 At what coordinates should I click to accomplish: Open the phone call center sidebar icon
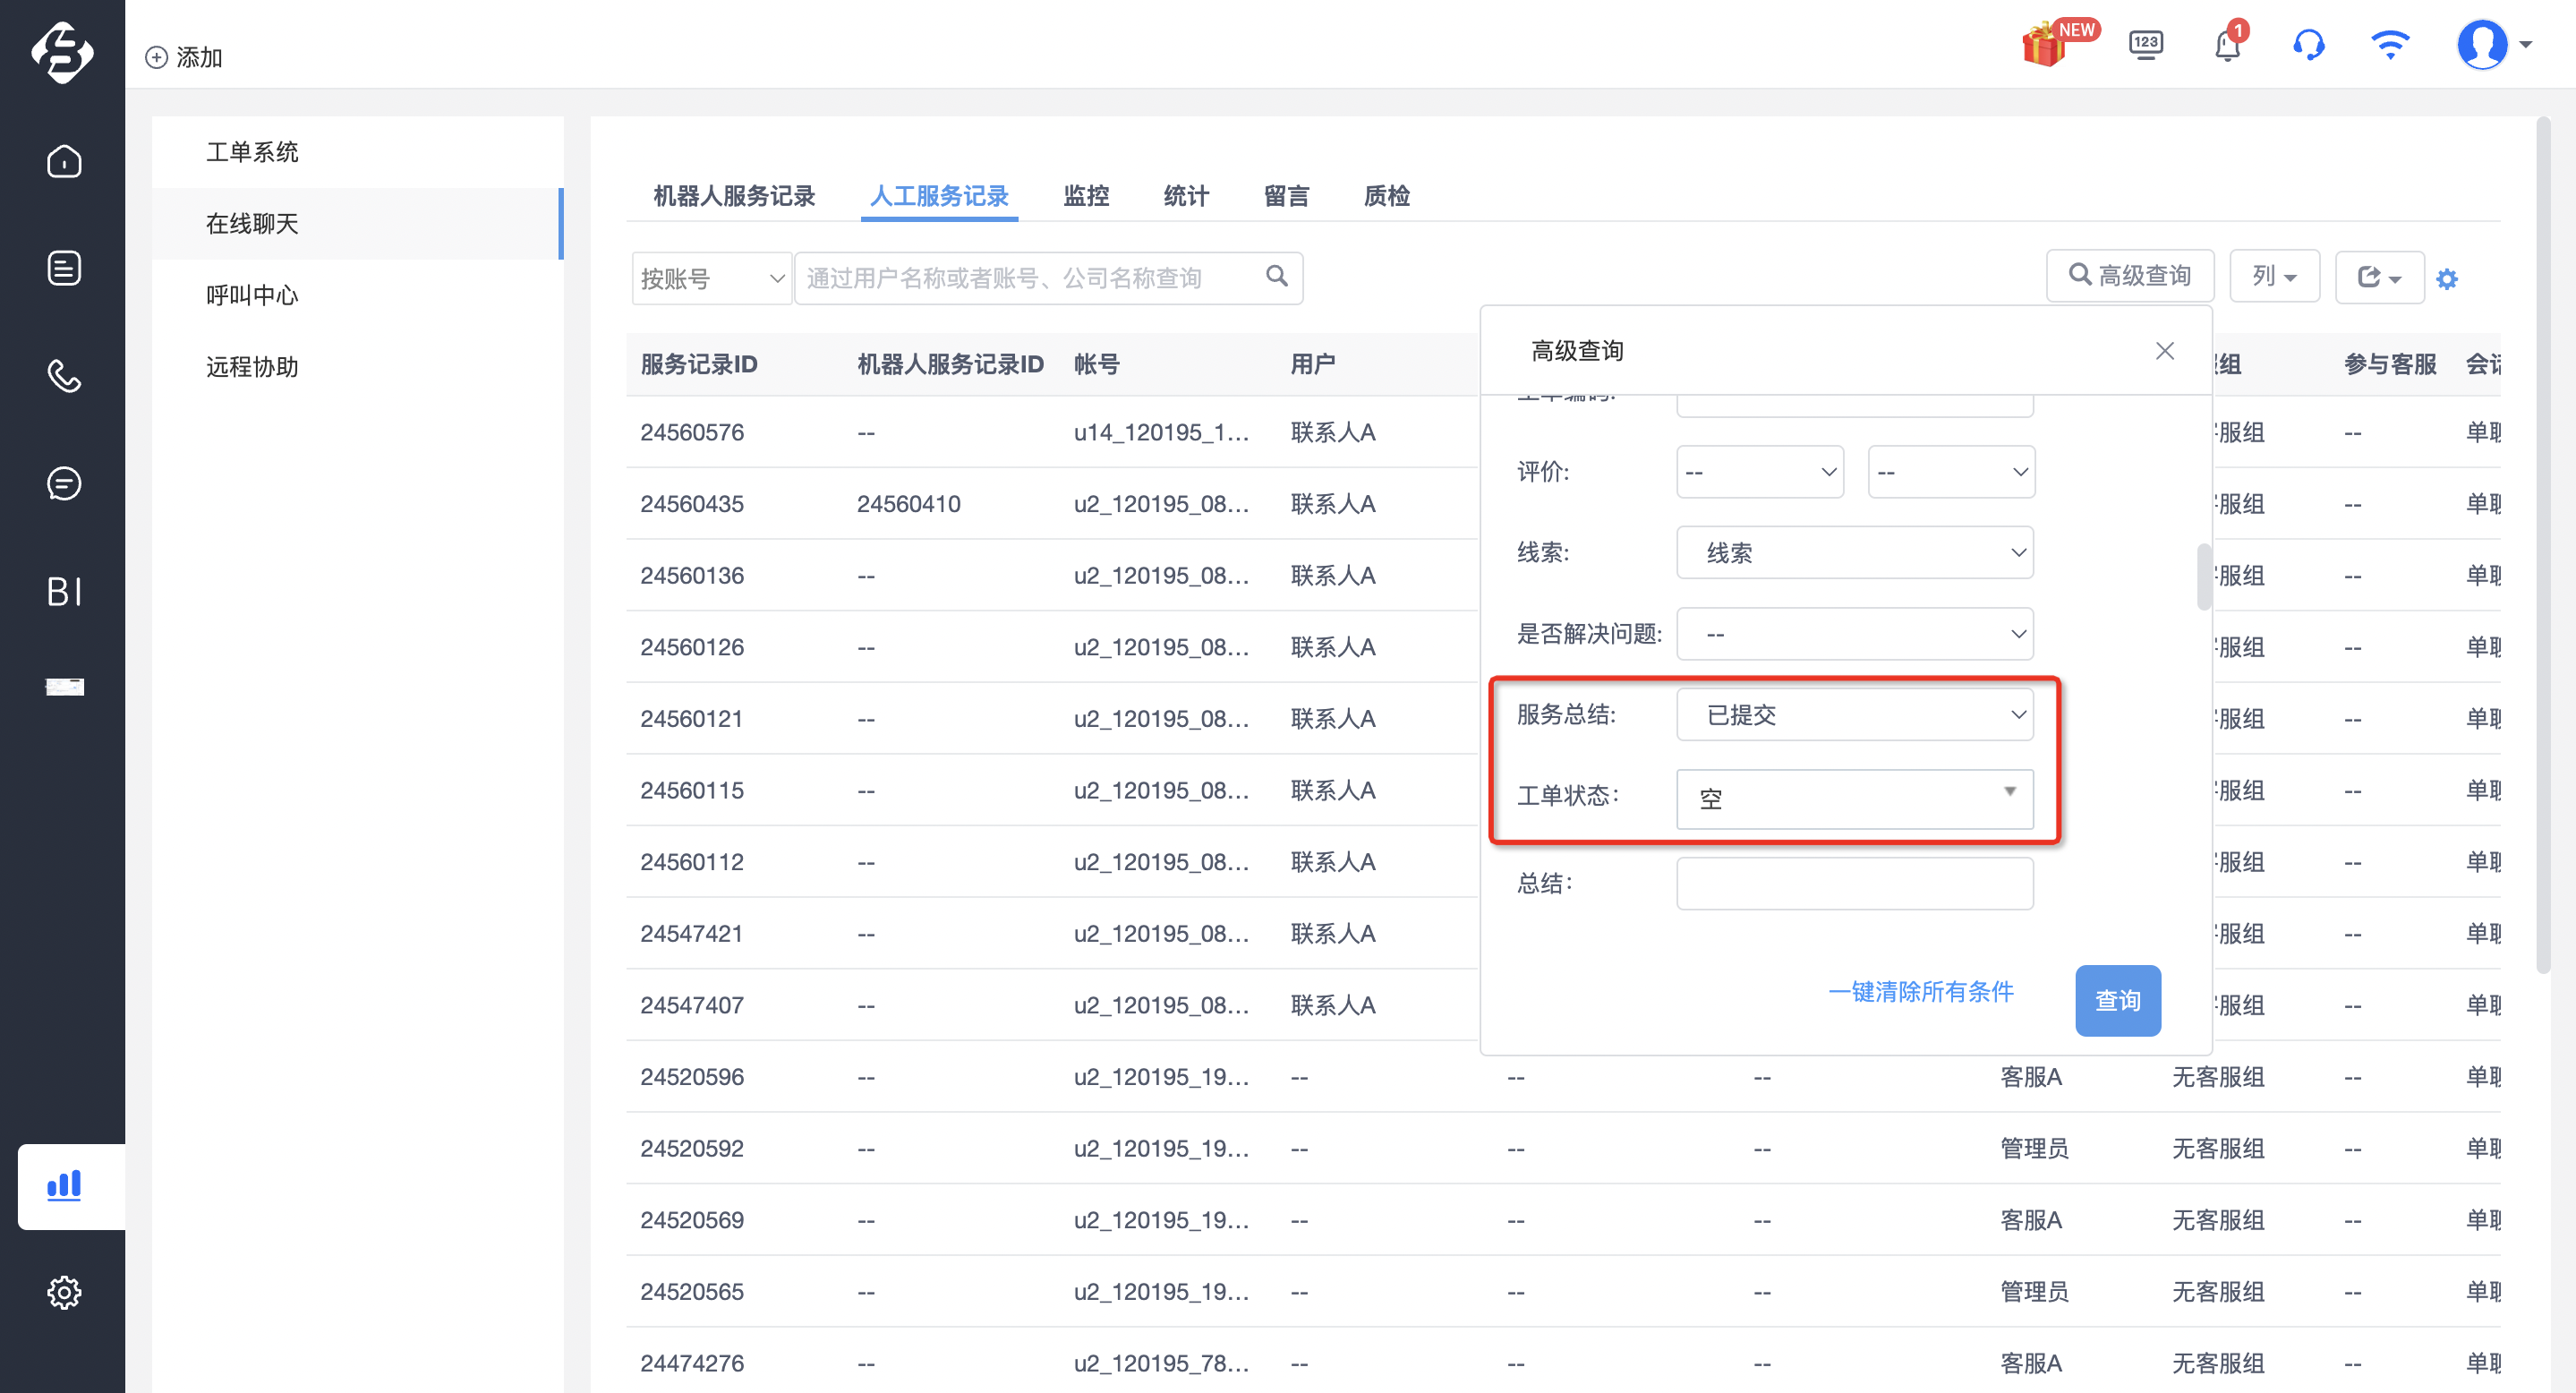64,376
